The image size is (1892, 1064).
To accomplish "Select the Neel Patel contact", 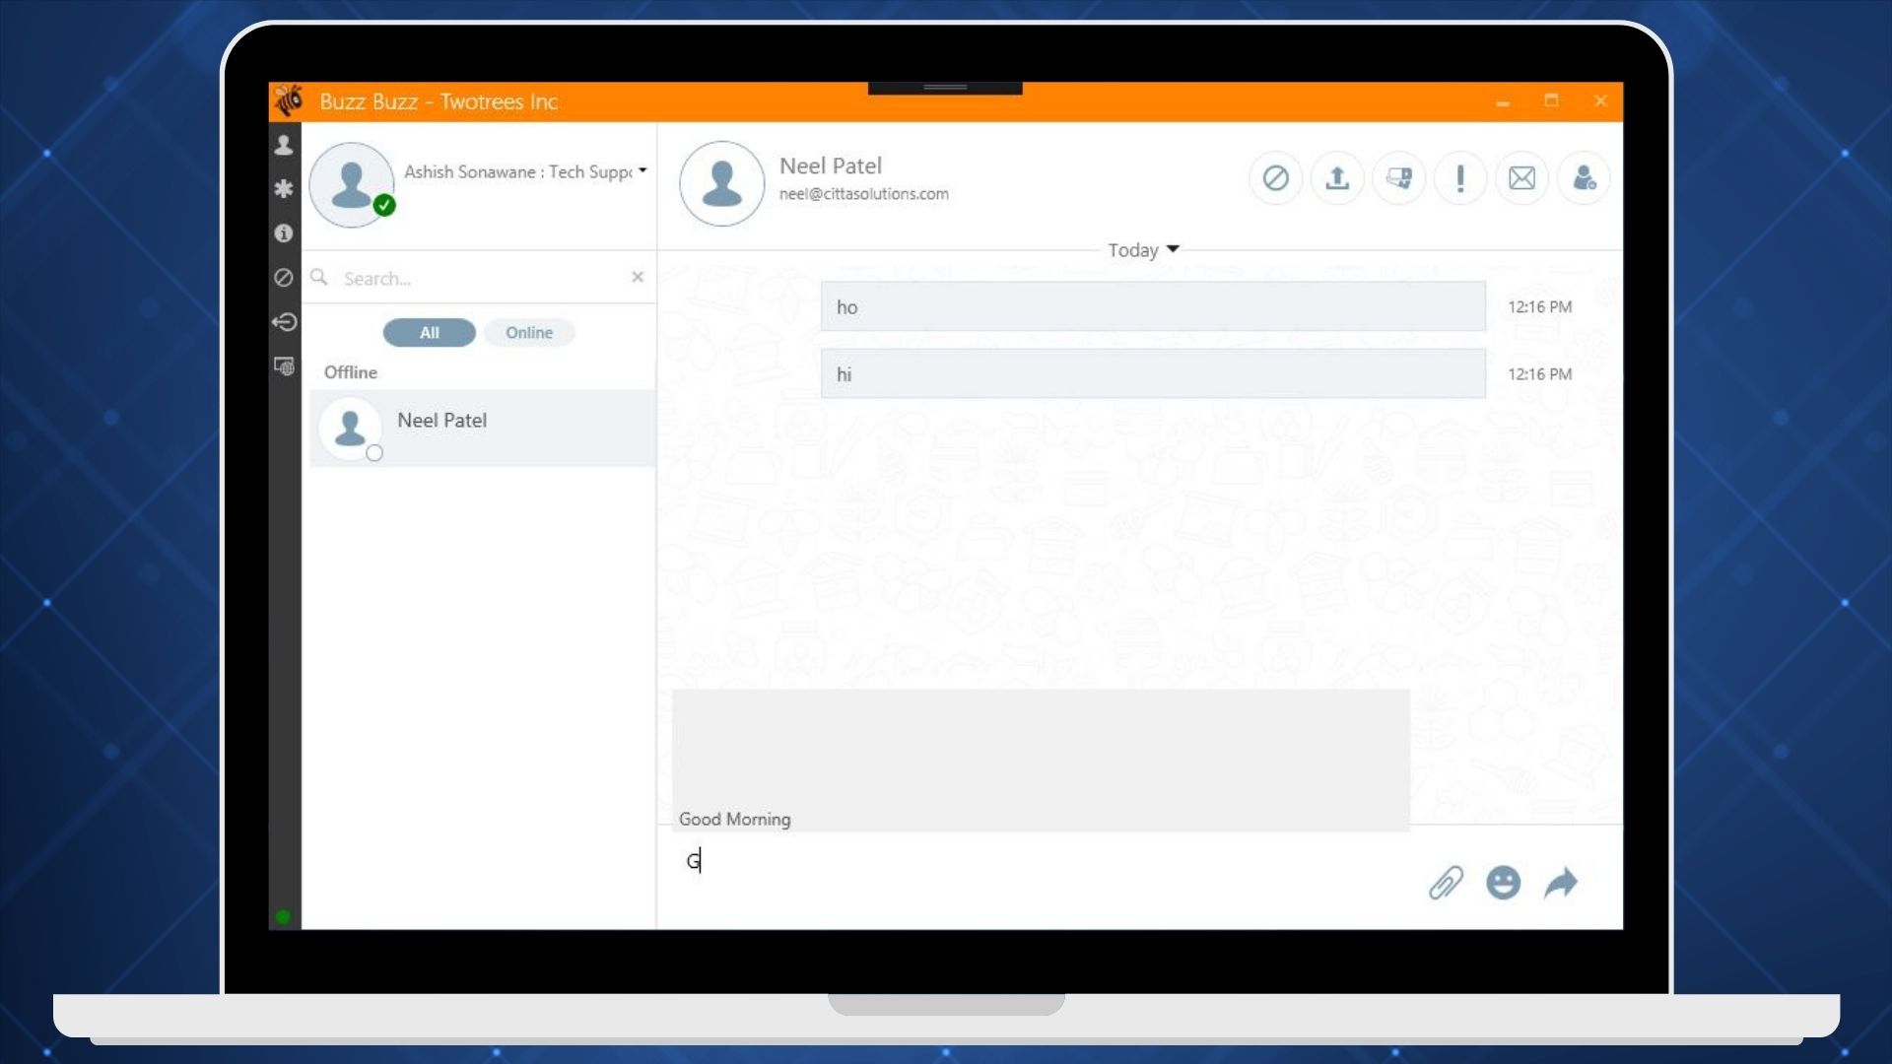I will click(x=483, y=428).
